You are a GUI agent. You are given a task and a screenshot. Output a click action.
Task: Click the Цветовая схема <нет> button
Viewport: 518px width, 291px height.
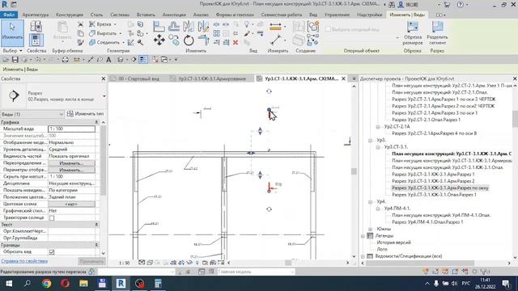click(71, 204)
